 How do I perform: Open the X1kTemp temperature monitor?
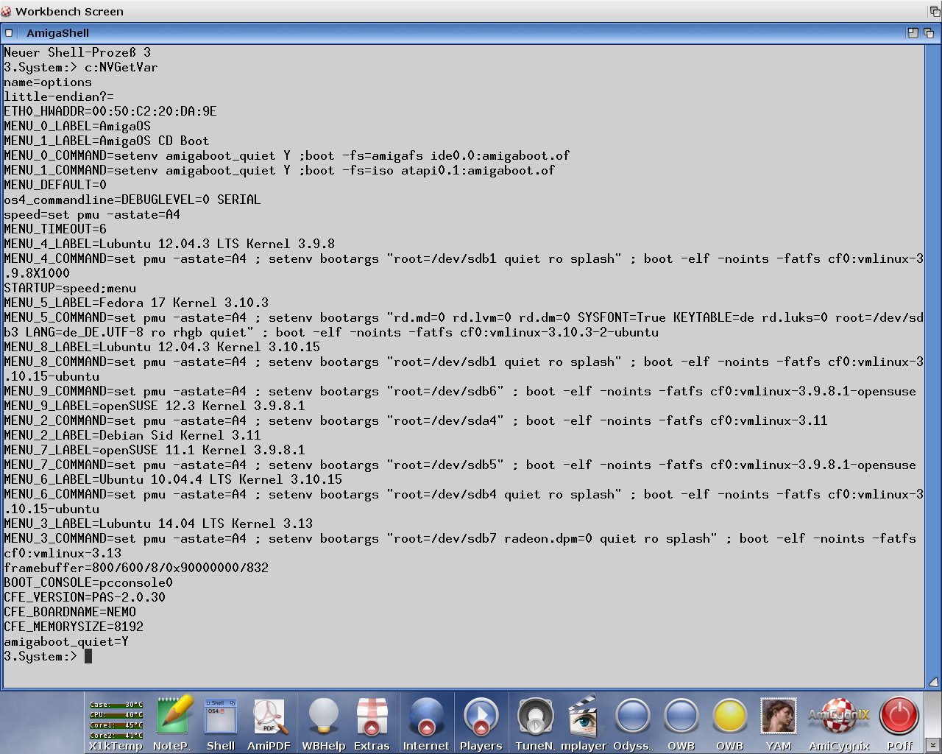tap(116, 721)
